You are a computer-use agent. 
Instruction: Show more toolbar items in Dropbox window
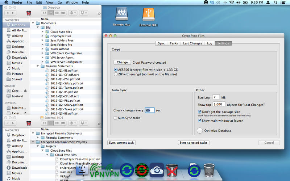pyautogui.click(x=99, y=13)
